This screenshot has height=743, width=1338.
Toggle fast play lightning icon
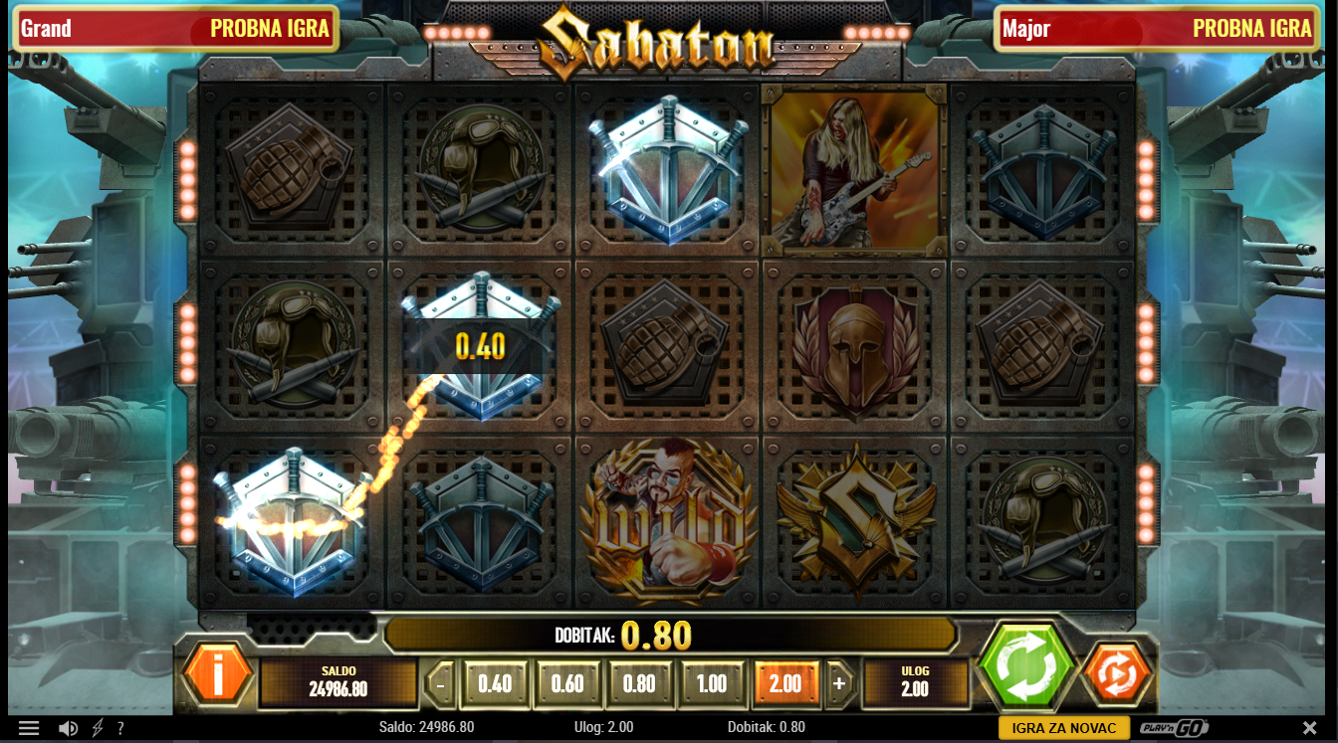click(98, 728)
